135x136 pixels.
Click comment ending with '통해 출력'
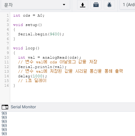(x=70, y=71)
